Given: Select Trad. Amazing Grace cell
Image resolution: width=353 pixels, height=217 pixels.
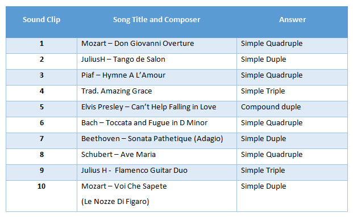Looking at the screenshot, I should coord(157,93).
